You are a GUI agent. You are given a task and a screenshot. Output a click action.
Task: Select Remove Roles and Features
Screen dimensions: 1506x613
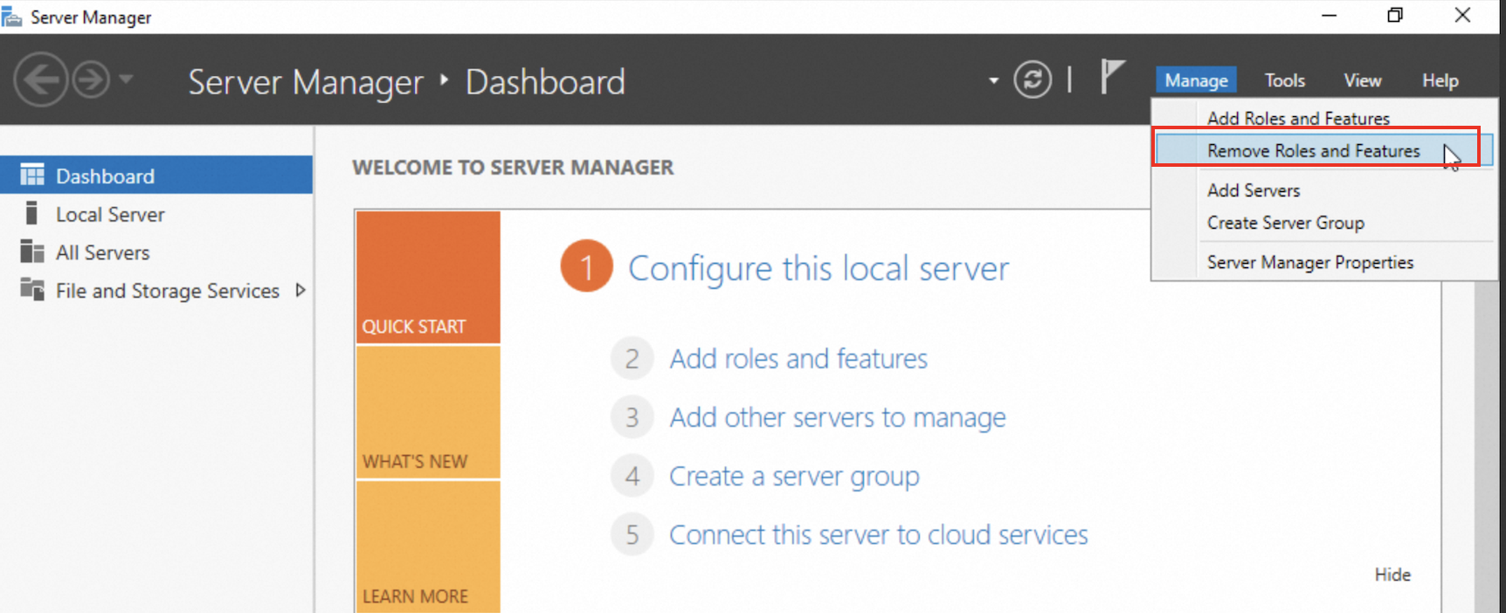click(x=1313, y=151)
